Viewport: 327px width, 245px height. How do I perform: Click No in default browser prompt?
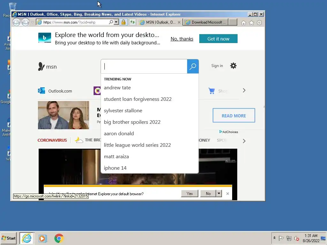click(x=208, y=194)
